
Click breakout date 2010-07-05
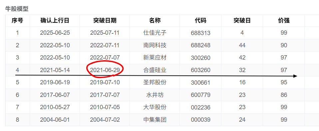(105, 107)
